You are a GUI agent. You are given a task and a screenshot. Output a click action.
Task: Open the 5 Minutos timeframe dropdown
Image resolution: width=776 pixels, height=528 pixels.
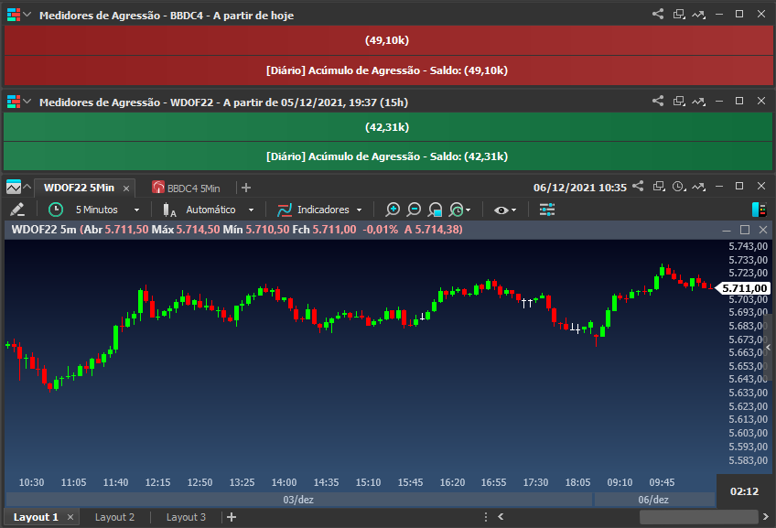tap(107, 210)
